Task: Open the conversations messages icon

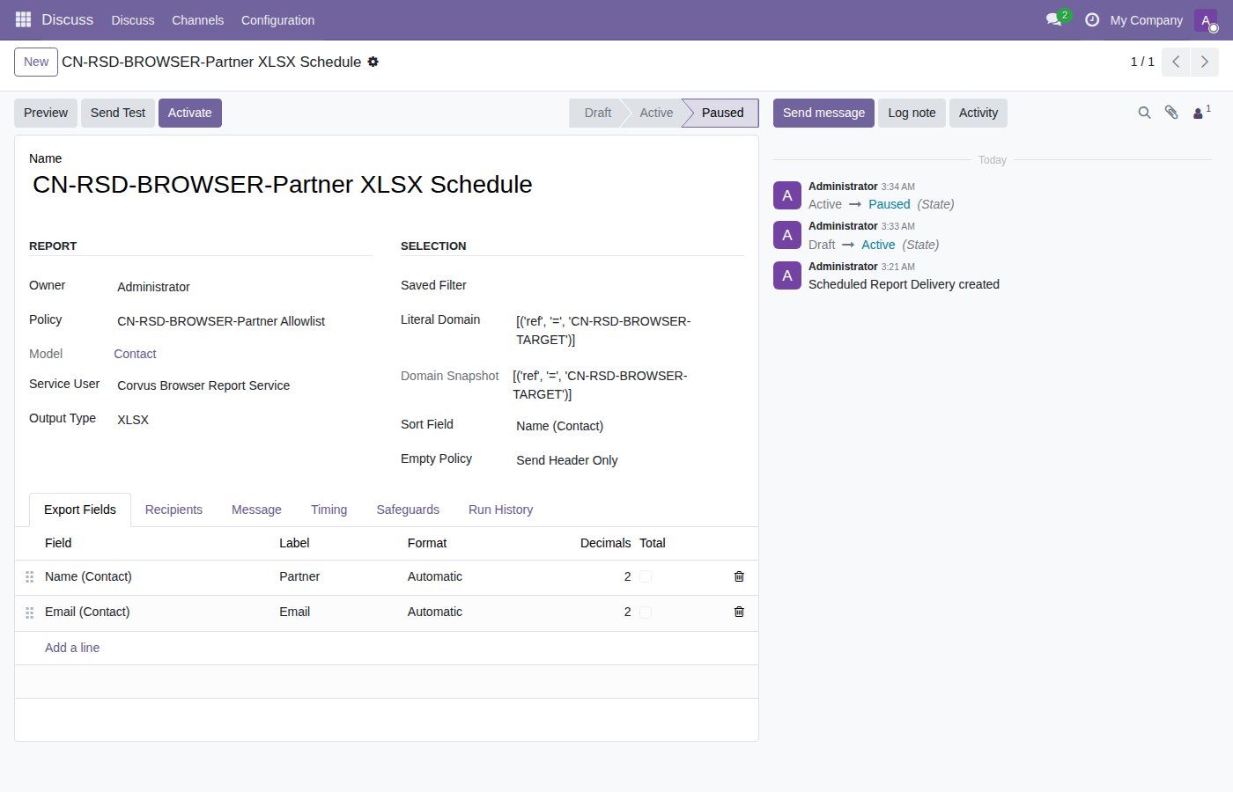Action: click(1054, 19)
